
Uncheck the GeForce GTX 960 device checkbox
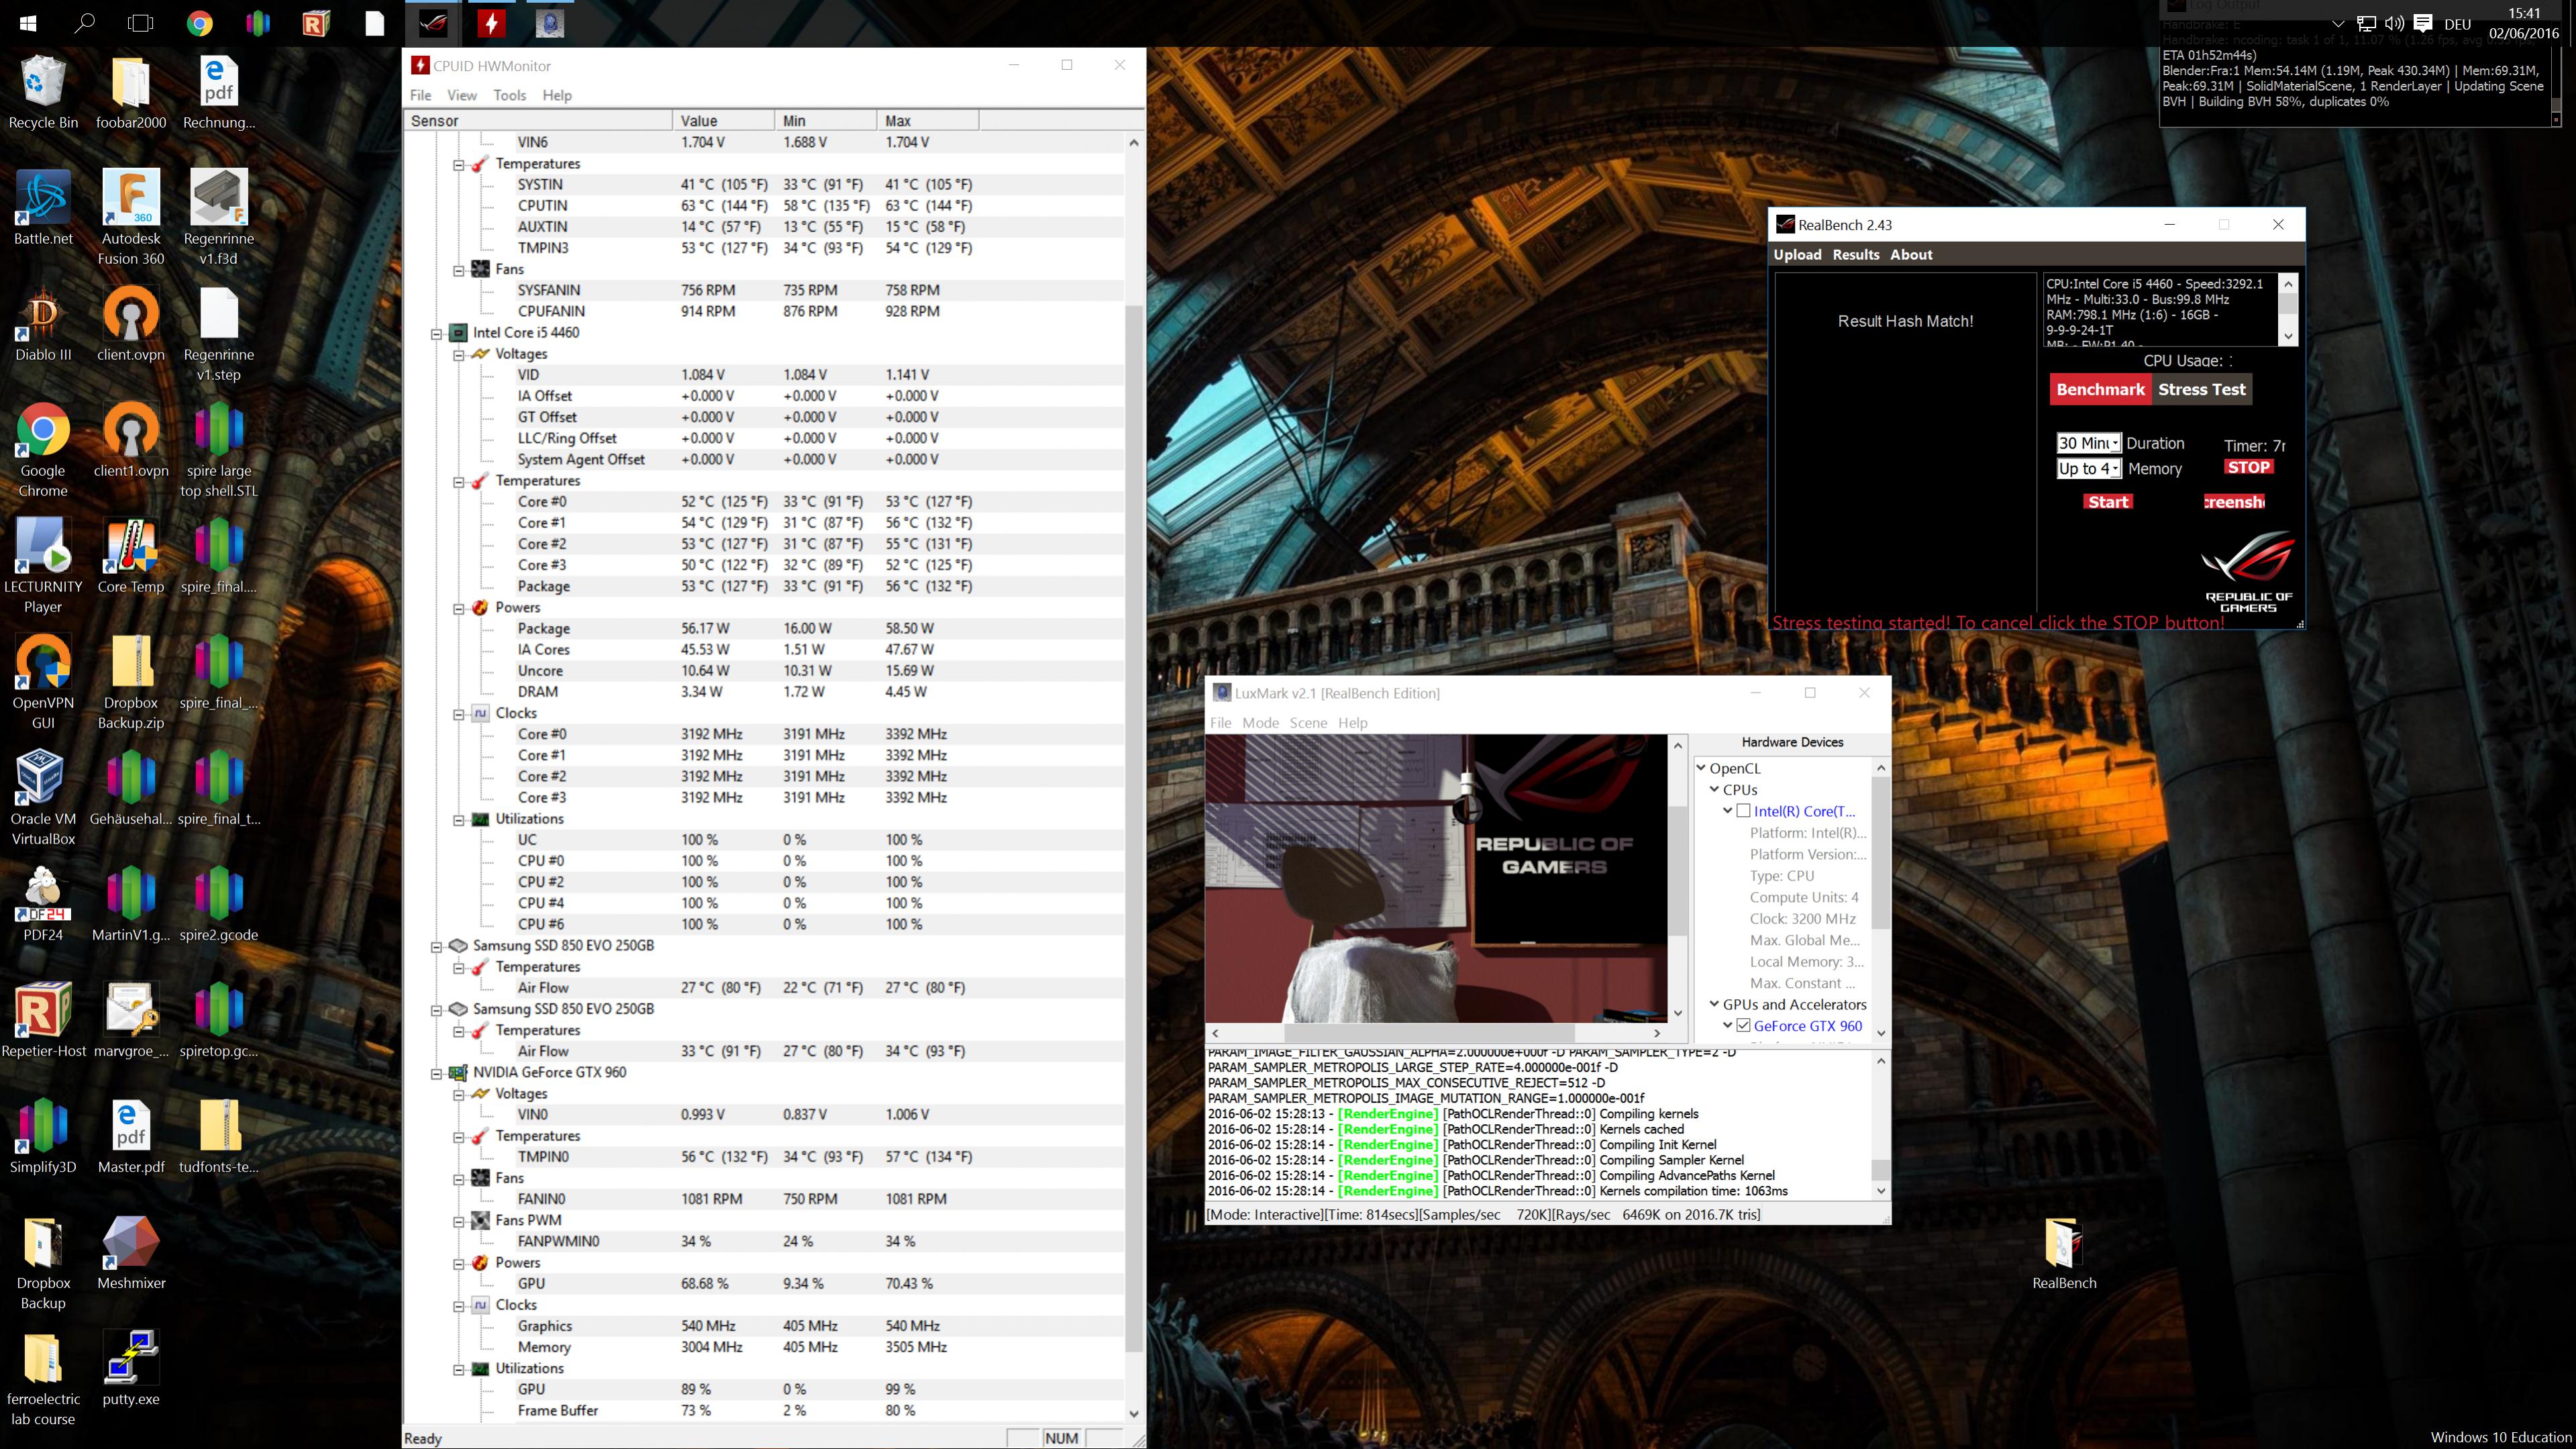point(1743,1025)
